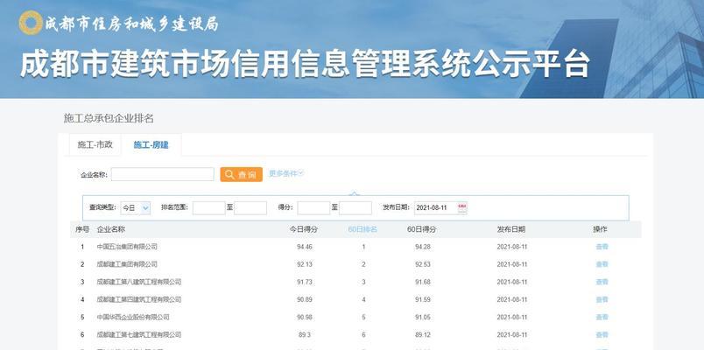Click the 成都市住房和城乡建设局 header text
This screenshot has width=704, height=350.
pos(131,24)
